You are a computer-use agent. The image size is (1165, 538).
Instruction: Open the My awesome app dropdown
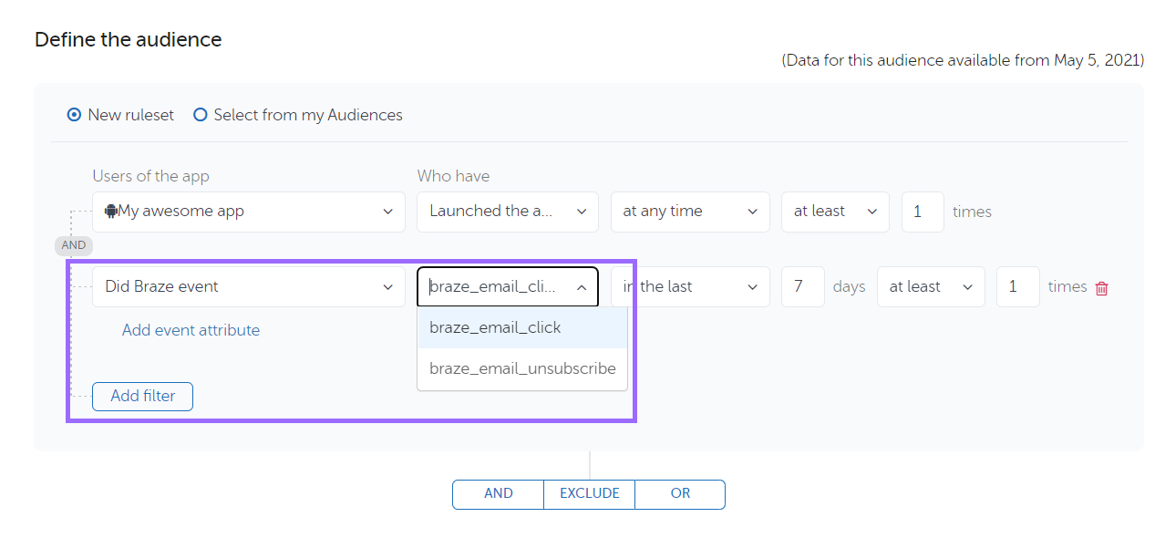pos(248,212)
